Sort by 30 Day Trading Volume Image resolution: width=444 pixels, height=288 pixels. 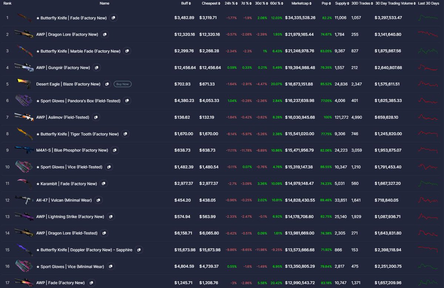click(395, 3)
